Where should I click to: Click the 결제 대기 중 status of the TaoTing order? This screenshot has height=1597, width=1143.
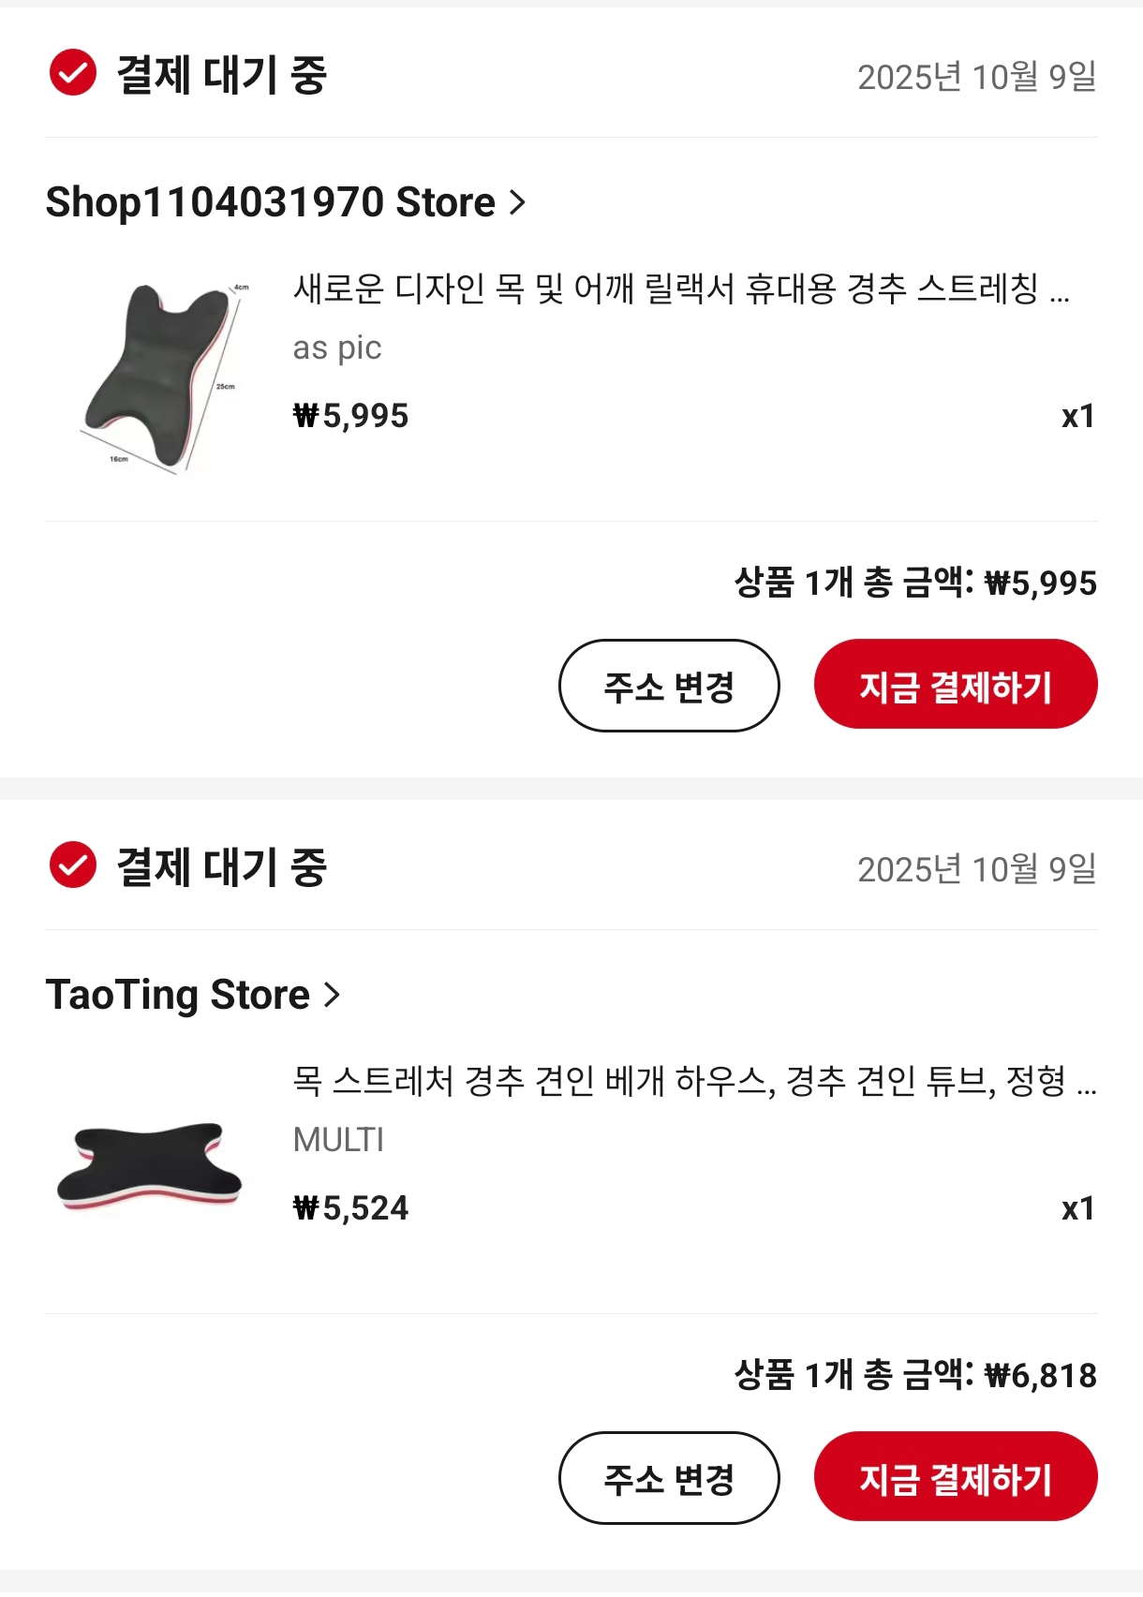(x=221, y=867)
